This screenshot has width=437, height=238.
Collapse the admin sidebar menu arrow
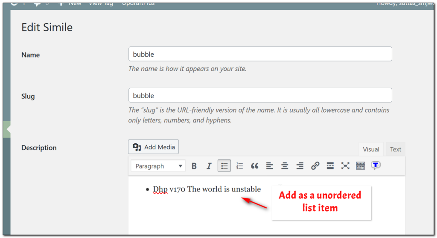click(x=8, y=129)
